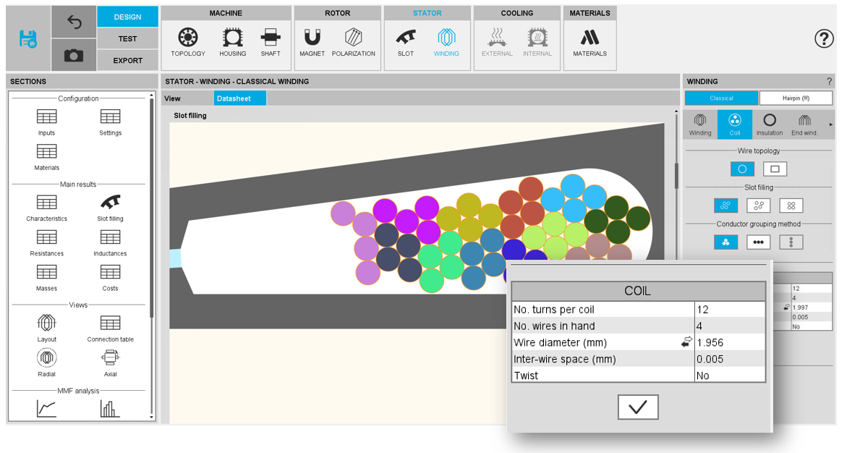Image resolution: width=847 pixels, height=453 pixels.
Task: Click the save project disk icon
Action: 28,38
